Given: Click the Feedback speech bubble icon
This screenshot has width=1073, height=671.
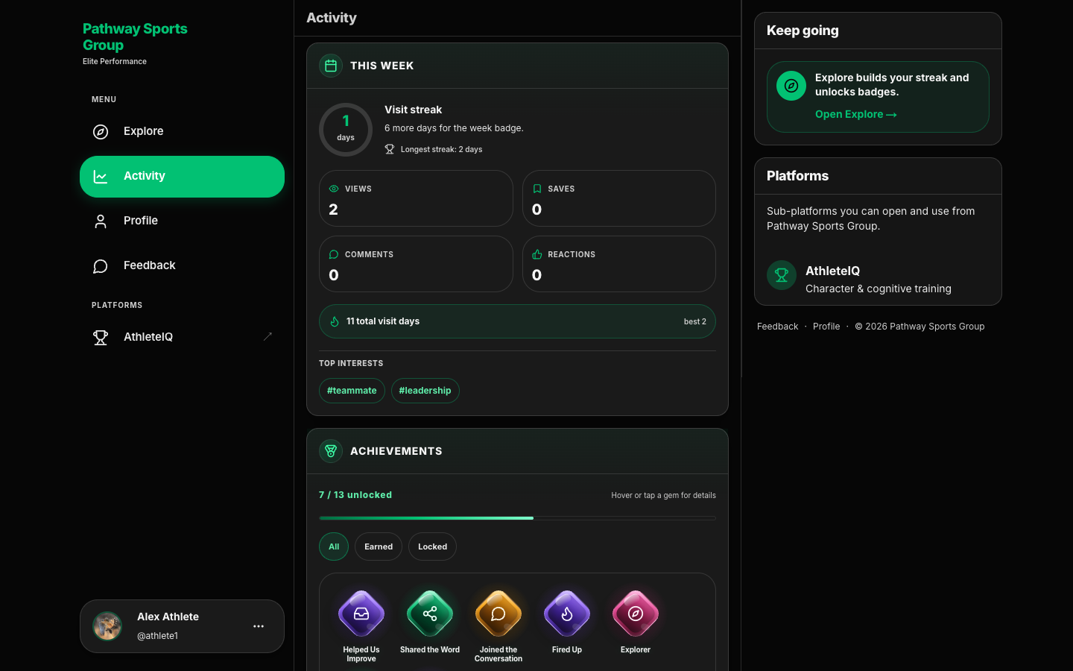Looking at the screenshot, I should coord(101,266).
